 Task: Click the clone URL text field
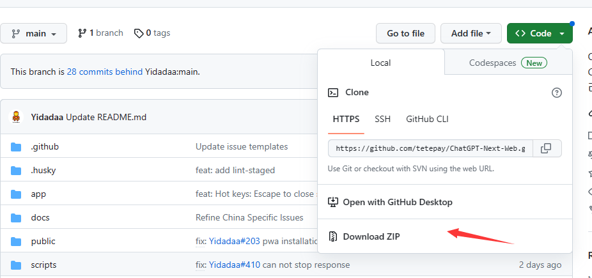tap(430, 148)
